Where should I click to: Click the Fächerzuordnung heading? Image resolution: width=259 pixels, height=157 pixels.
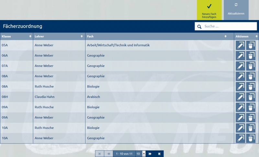(x=22, y=26)
